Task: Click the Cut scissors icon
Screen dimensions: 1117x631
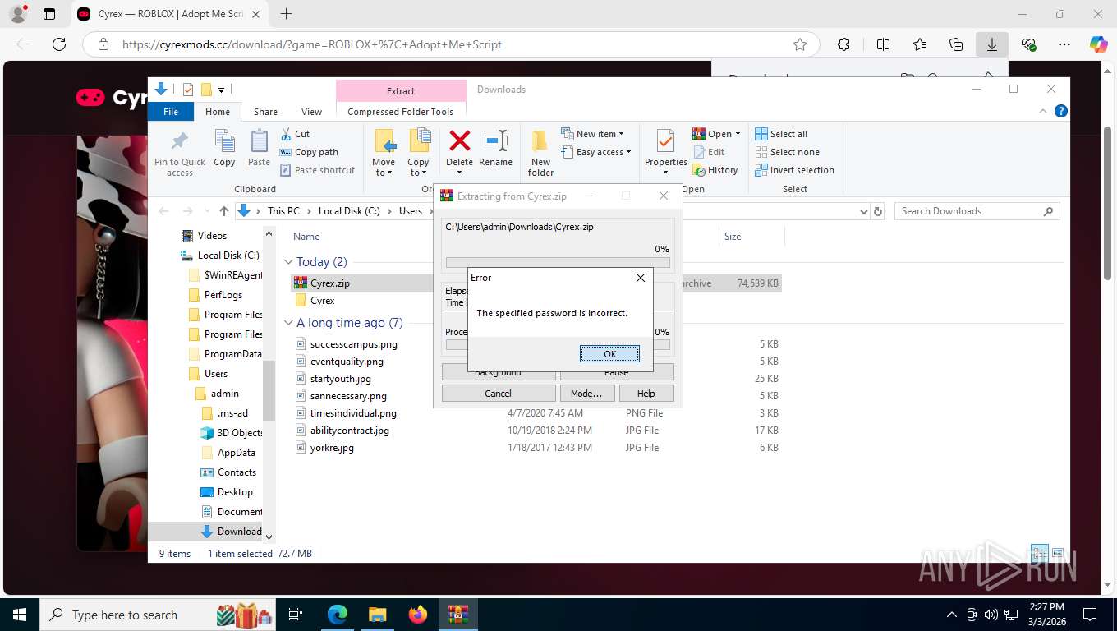Action: [x=286, y=134]
